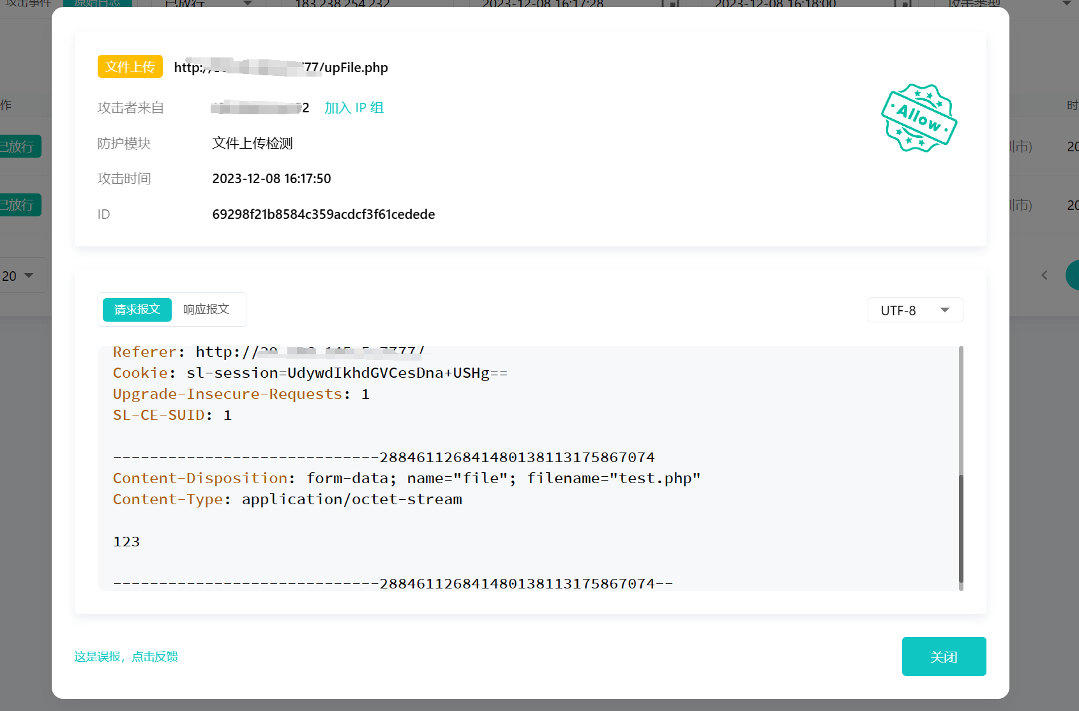
Task: Click the 文件上传 tag
Action: click(130, 66)
